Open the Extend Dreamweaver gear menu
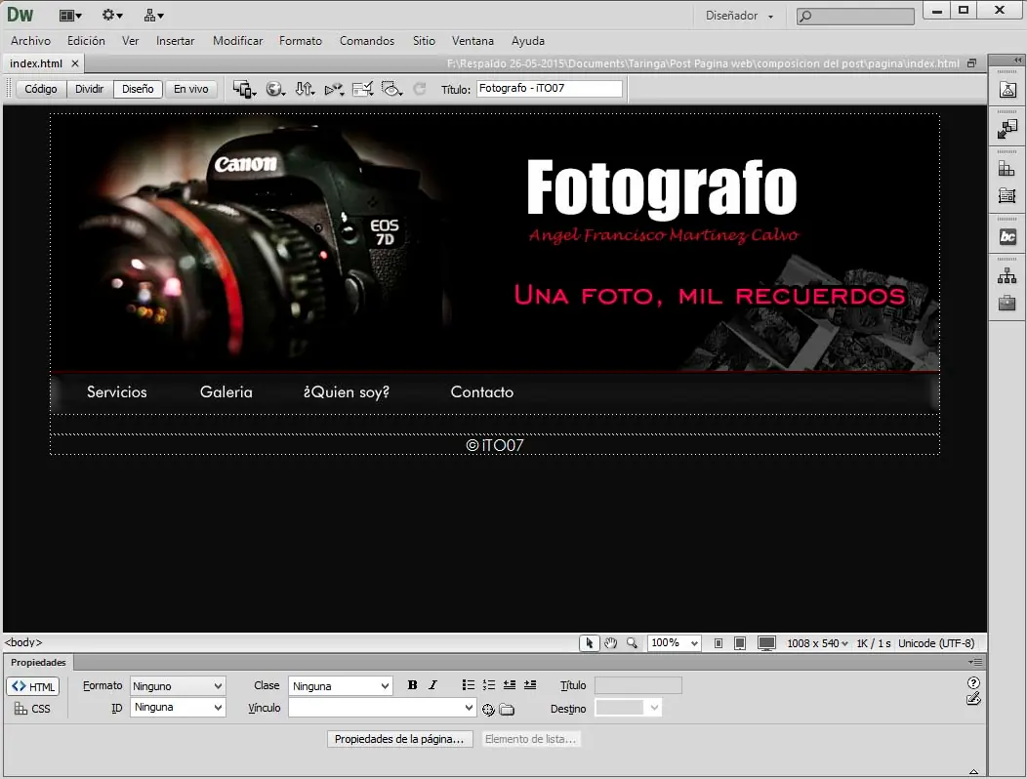 (112, 15)
